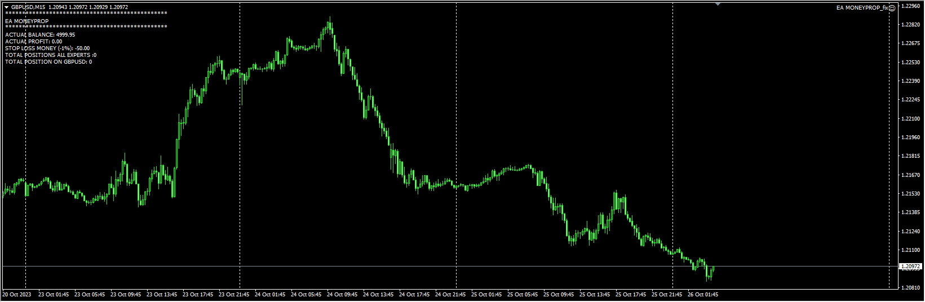Click the 1.21240 price axis label

pos(911,232)
